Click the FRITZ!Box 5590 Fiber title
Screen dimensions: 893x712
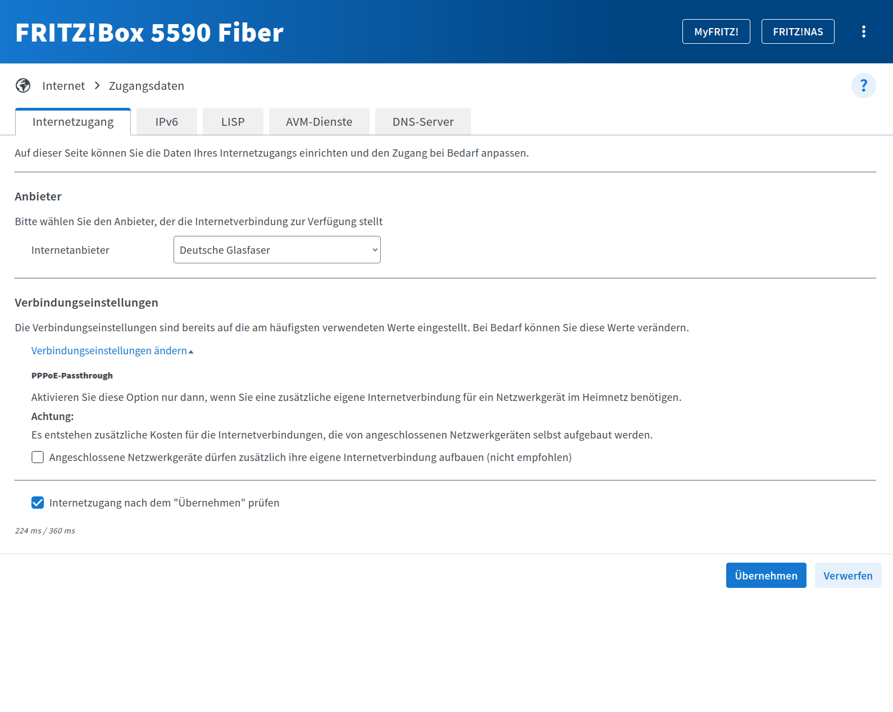click(149, 33)
